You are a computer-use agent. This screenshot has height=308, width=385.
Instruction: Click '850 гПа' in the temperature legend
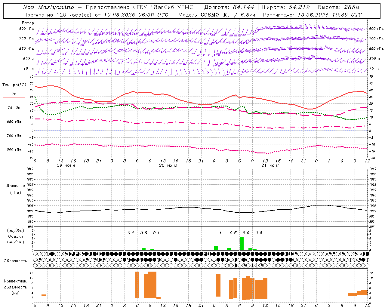click(14, 122)
